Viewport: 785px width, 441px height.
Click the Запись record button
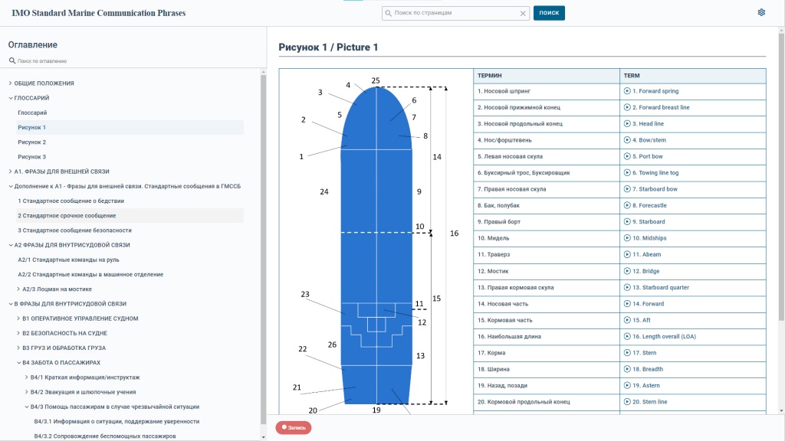294,427
